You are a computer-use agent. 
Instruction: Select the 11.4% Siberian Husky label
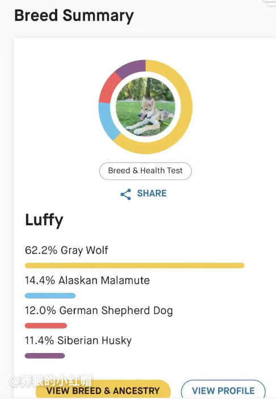coord(78,341)
